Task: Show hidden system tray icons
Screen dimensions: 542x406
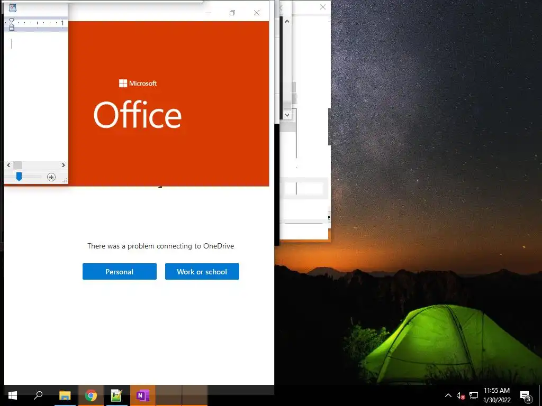Action: click(x=448, y=395)
